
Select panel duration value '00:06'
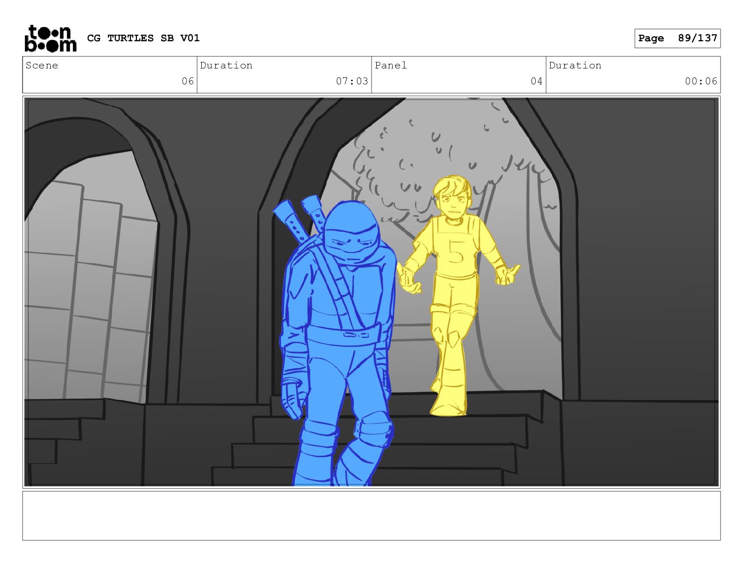tap(701, 81)
